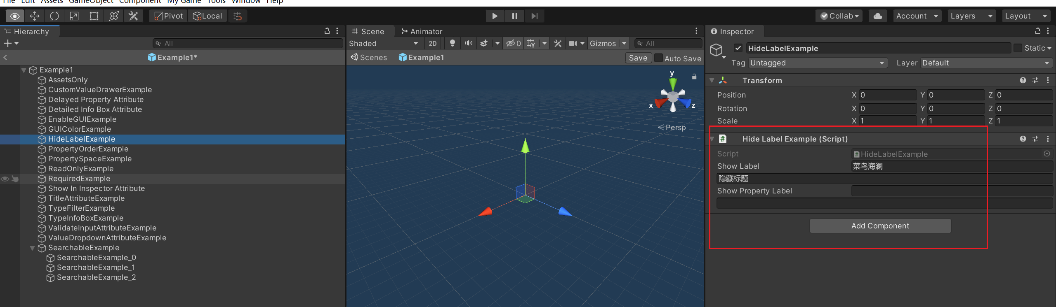The image size is (1056, 307).
Task: Toggle scene lighting bulb icon
Action: (x=453, y=43)
